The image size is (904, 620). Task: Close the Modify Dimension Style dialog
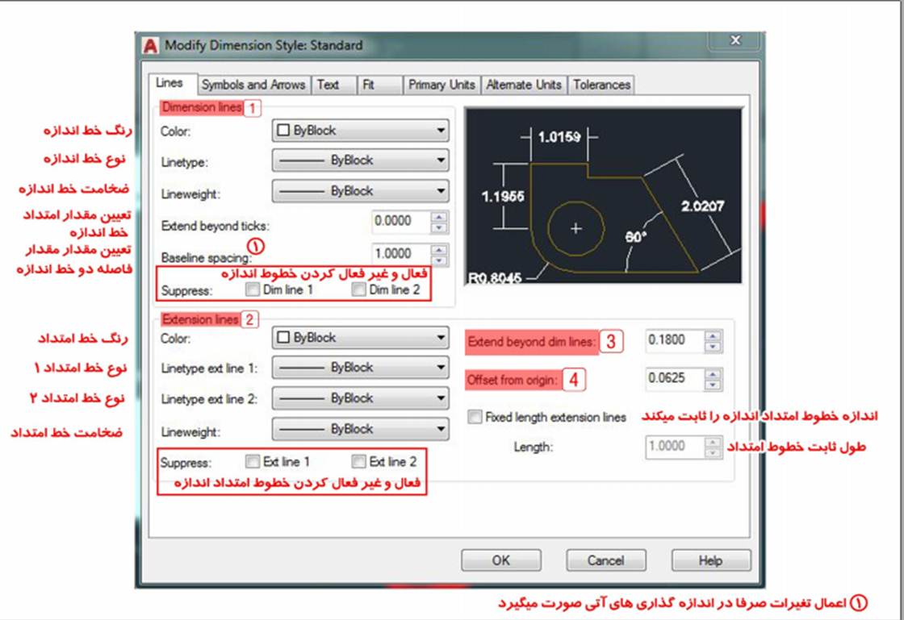[x=735, y=40]
